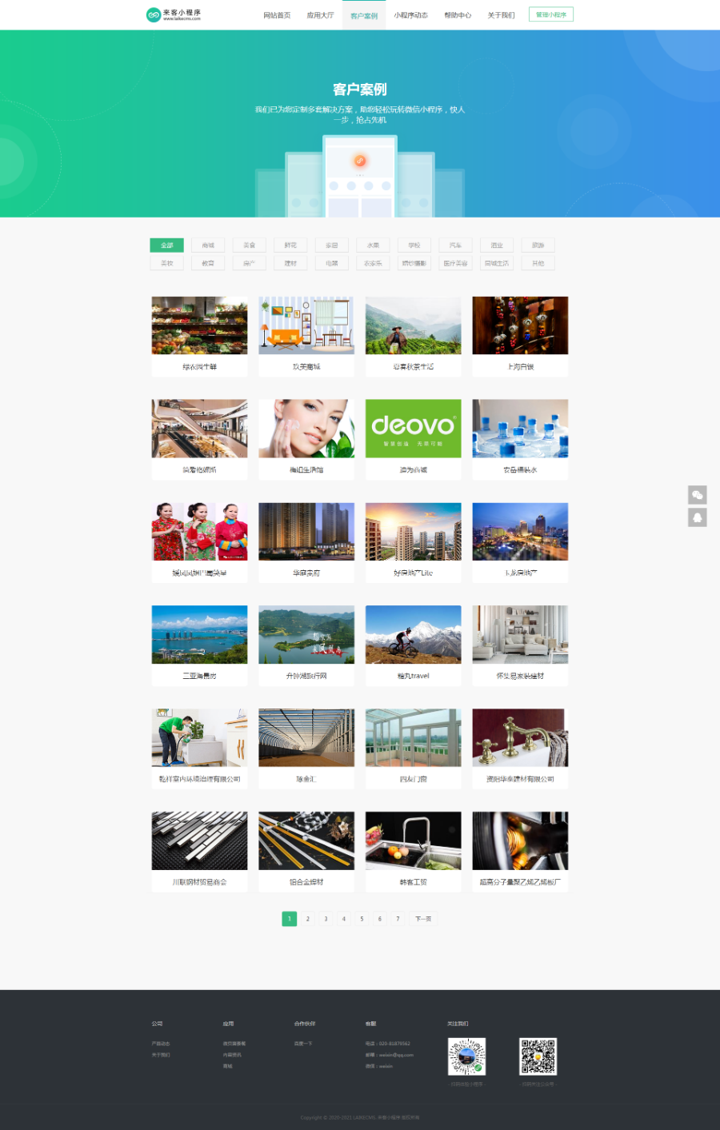Viewport: 720px width, 1130px height.
Task: Click the 下一页 next page button
Action: click(423, 919)
